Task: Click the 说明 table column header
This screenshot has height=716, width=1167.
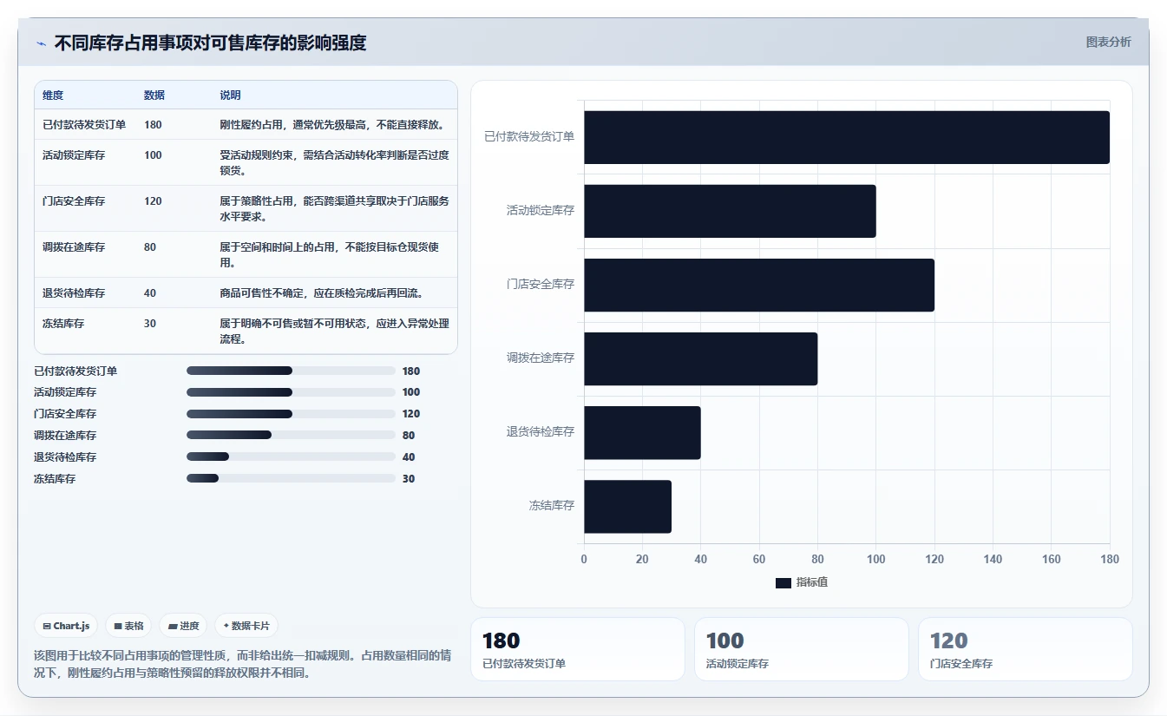Action: point(231,95)
